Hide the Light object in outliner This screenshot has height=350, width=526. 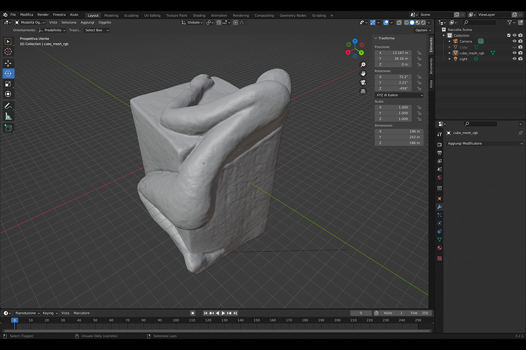click(515, 59)
